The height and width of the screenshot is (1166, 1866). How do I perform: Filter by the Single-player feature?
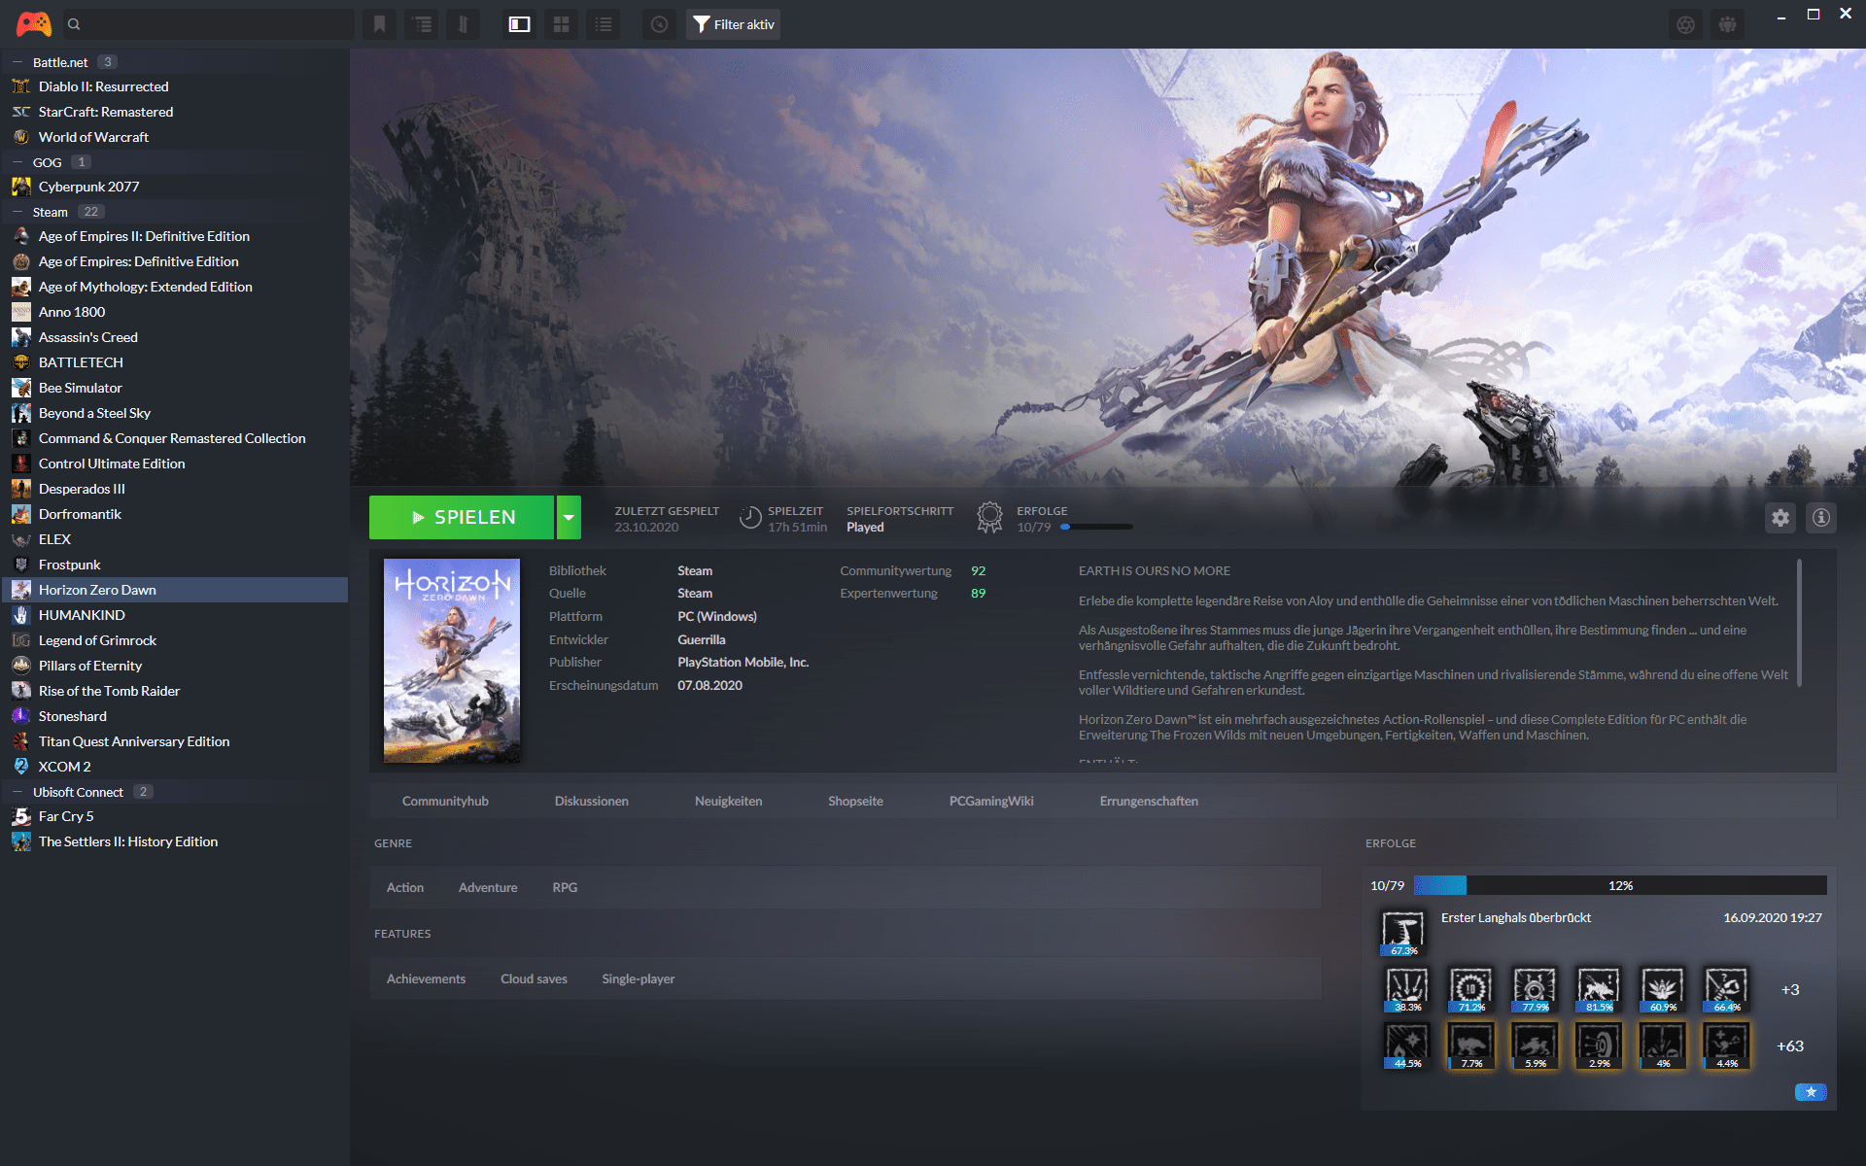click(x=638, y=978)
